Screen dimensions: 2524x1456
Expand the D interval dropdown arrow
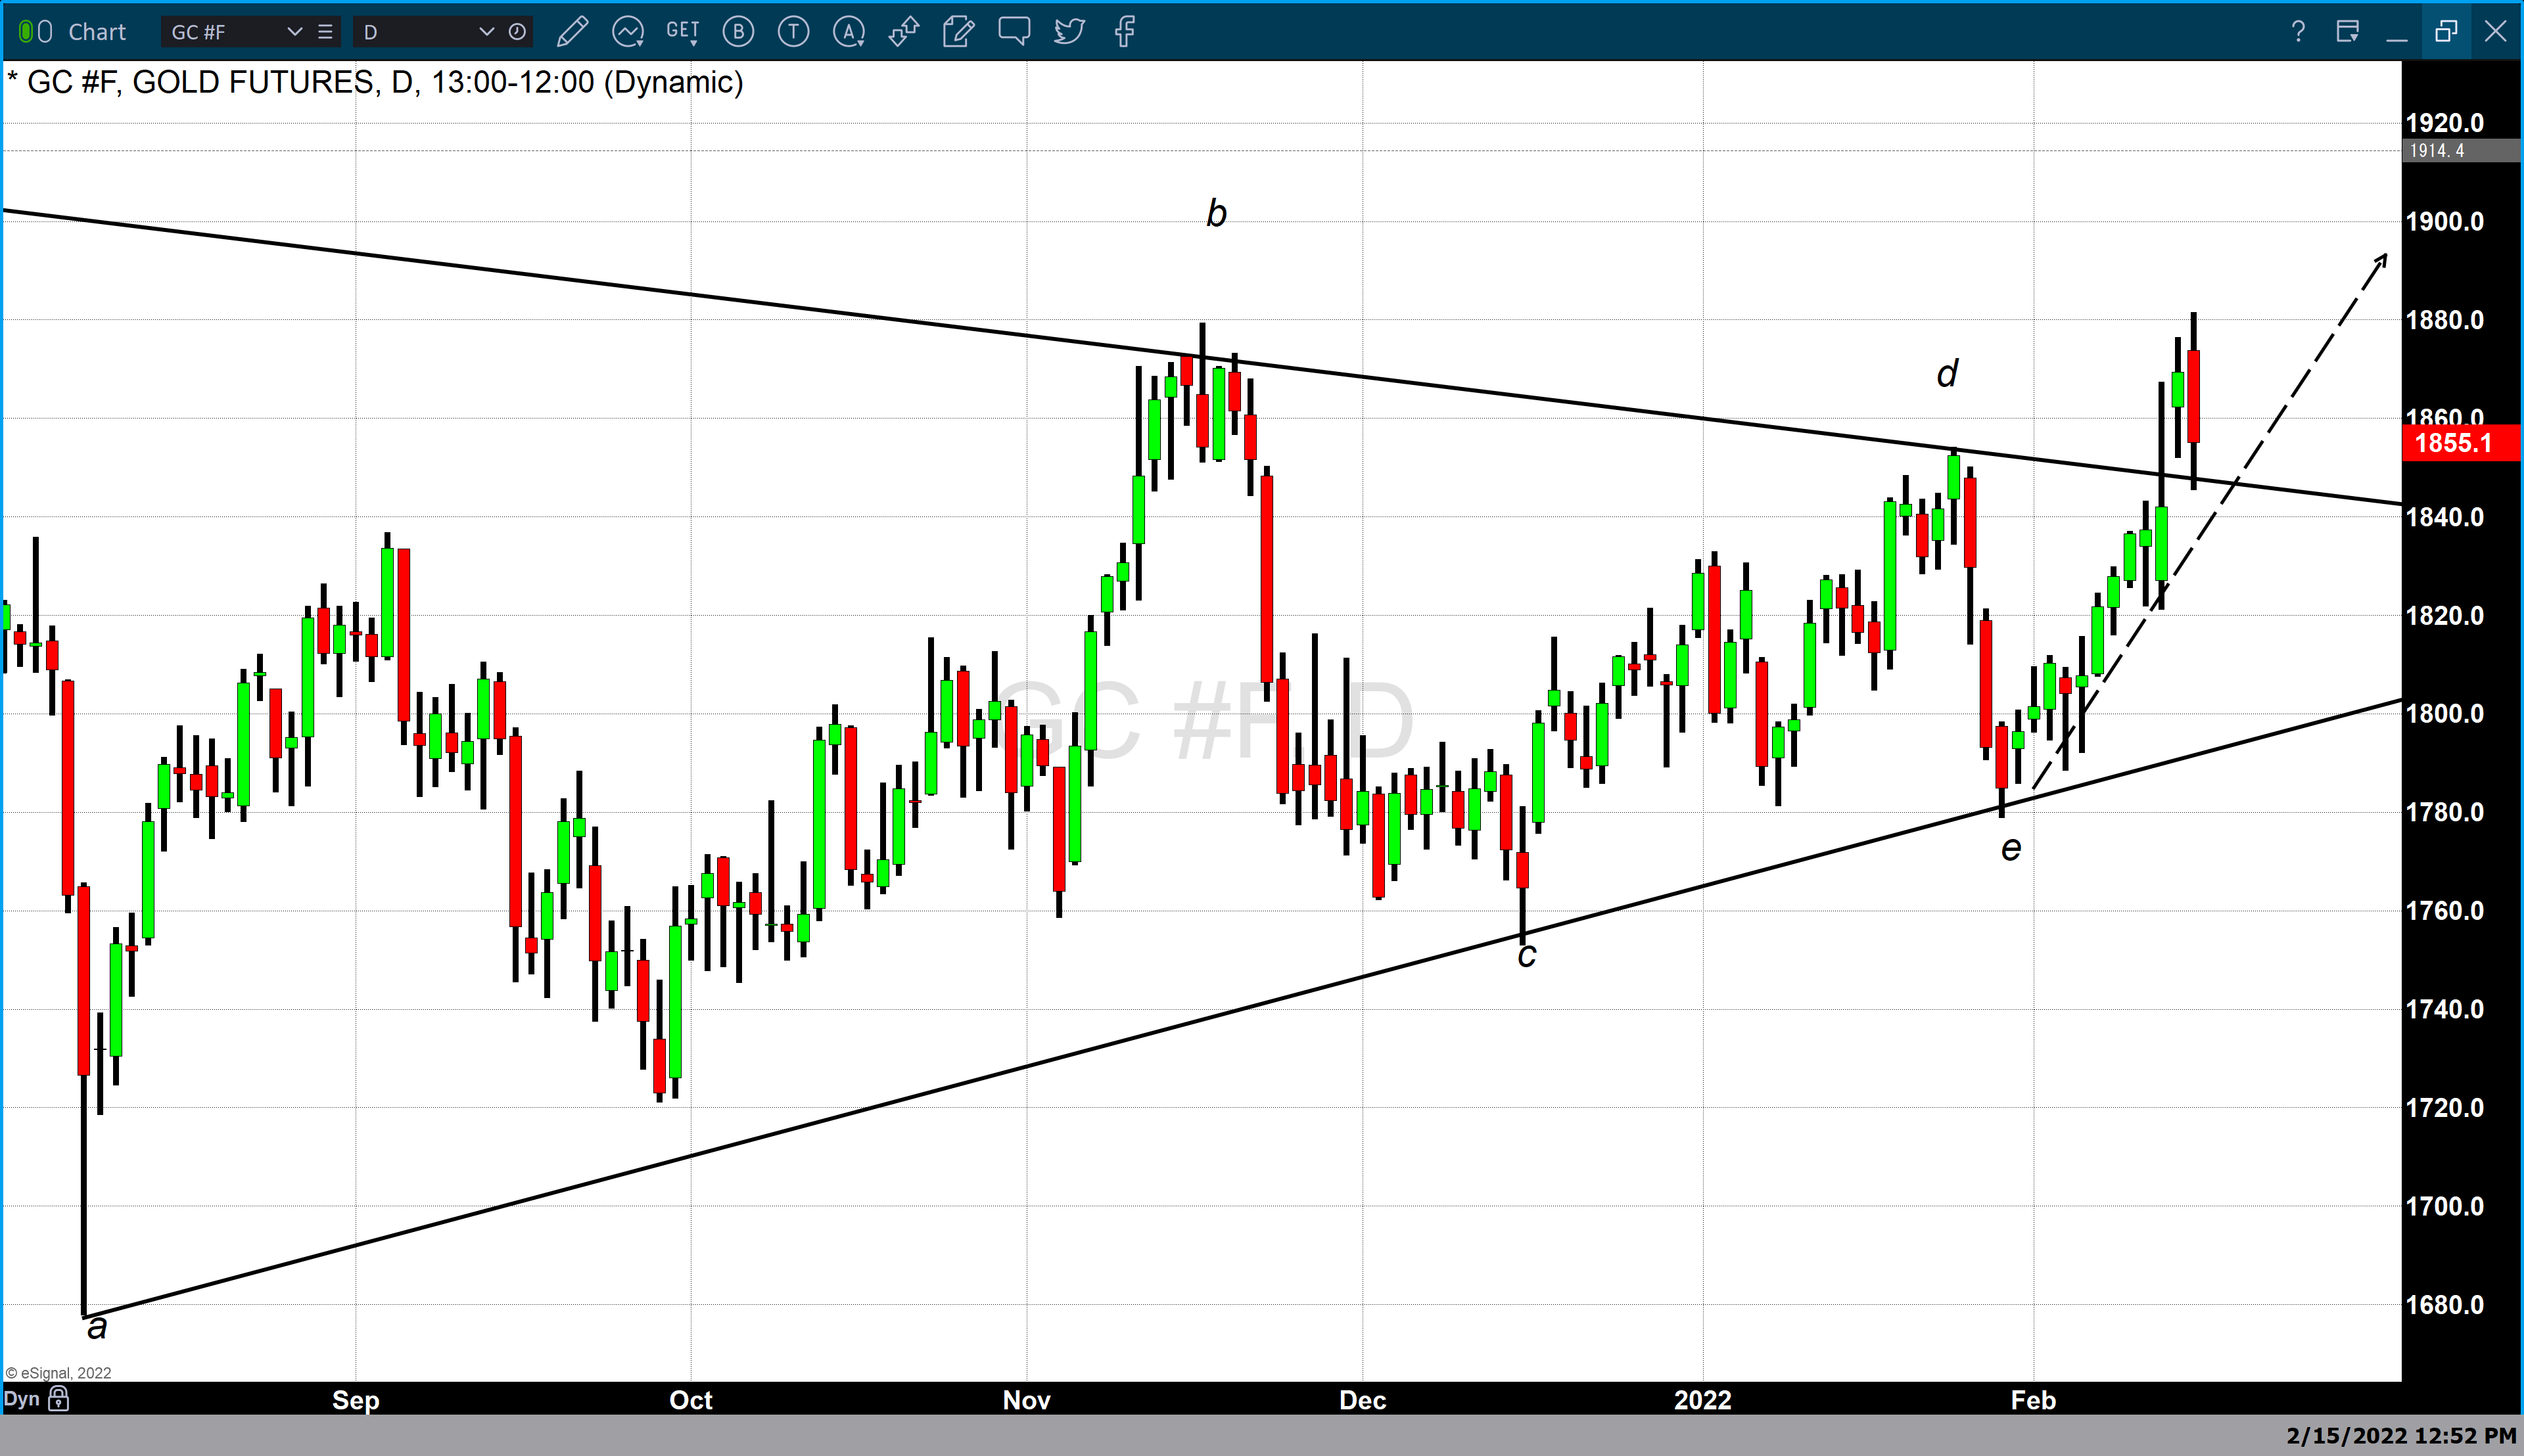tap(486, 32)
